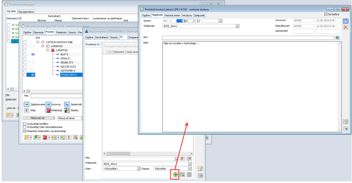This screenshot has width=352, height=183.
Task: Open URL with the globe icon
Action: 337,38
